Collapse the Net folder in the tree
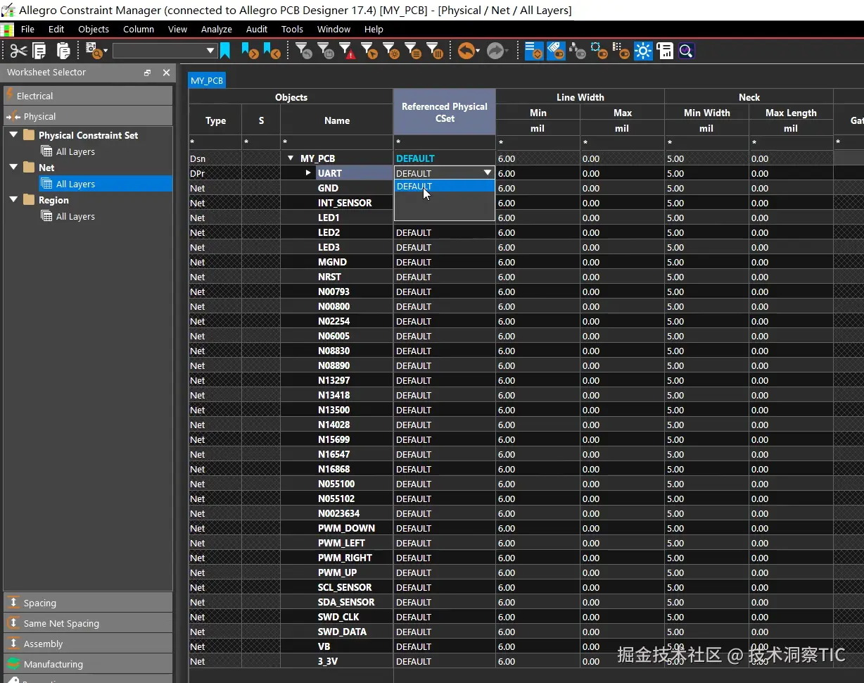Viewport: 864px width, 683px height. coord(13,168)
